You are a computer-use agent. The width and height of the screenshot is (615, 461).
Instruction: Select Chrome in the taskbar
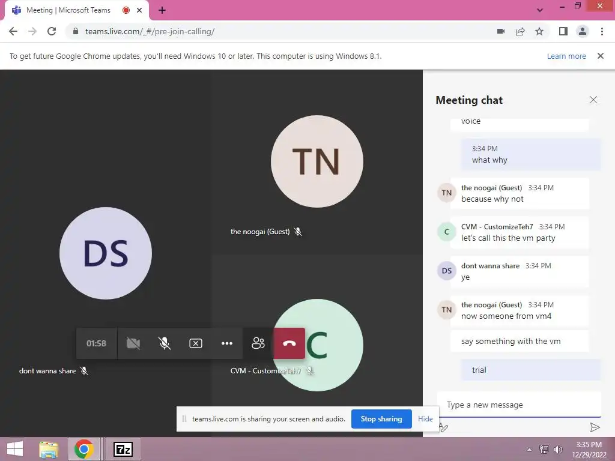(84, 449)
